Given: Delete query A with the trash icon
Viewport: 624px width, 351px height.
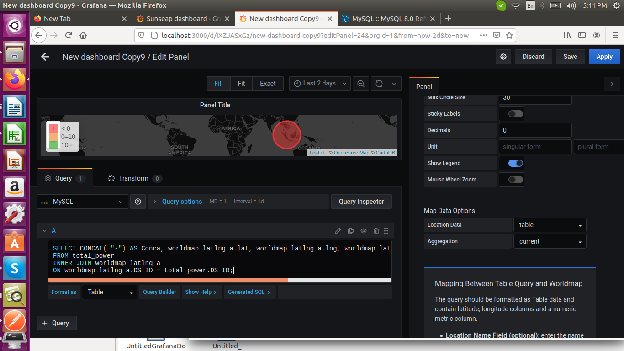Looking at the screenshot, I should point(376,231).
